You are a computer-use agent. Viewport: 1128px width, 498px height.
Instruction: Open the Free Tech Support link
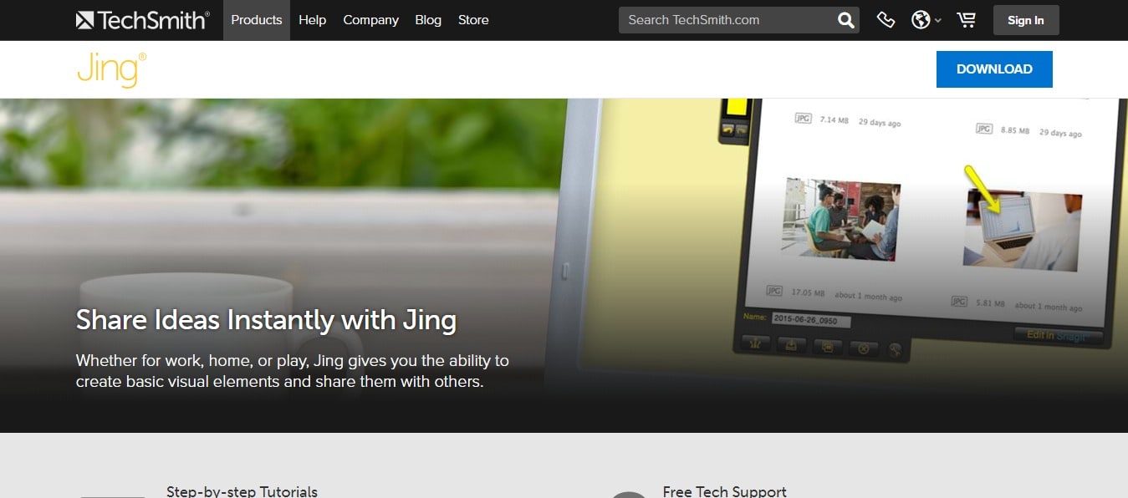pos(724,491)
